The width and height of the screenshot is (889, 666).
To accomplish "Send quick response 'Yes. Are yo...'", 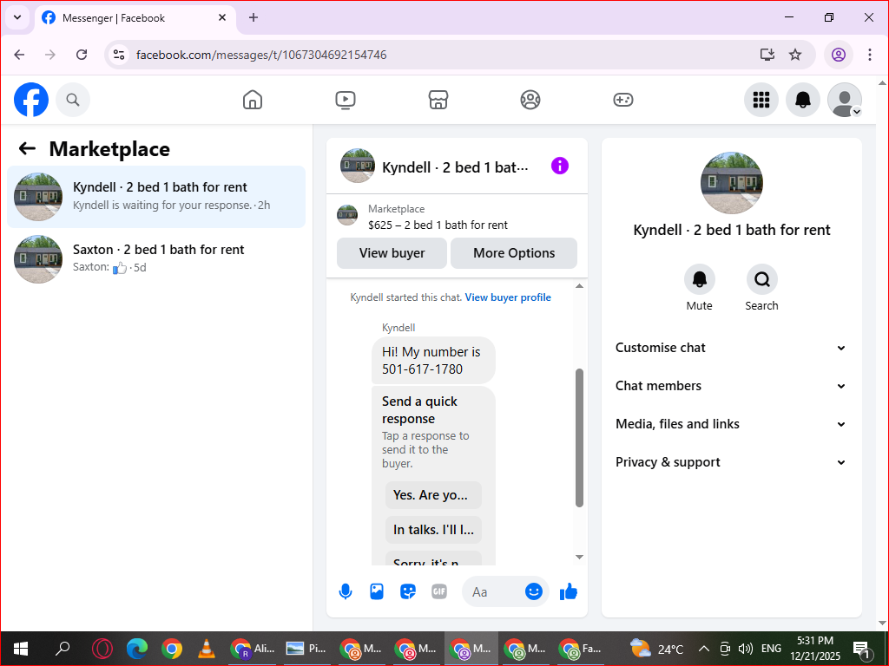I will 434,495.
